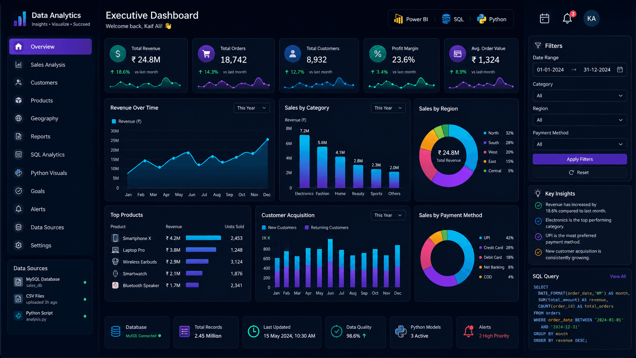Viewport: 636px width, 358px height.
Task: Click the Wireless Earbuds product icon
Action: pos(115,262)
